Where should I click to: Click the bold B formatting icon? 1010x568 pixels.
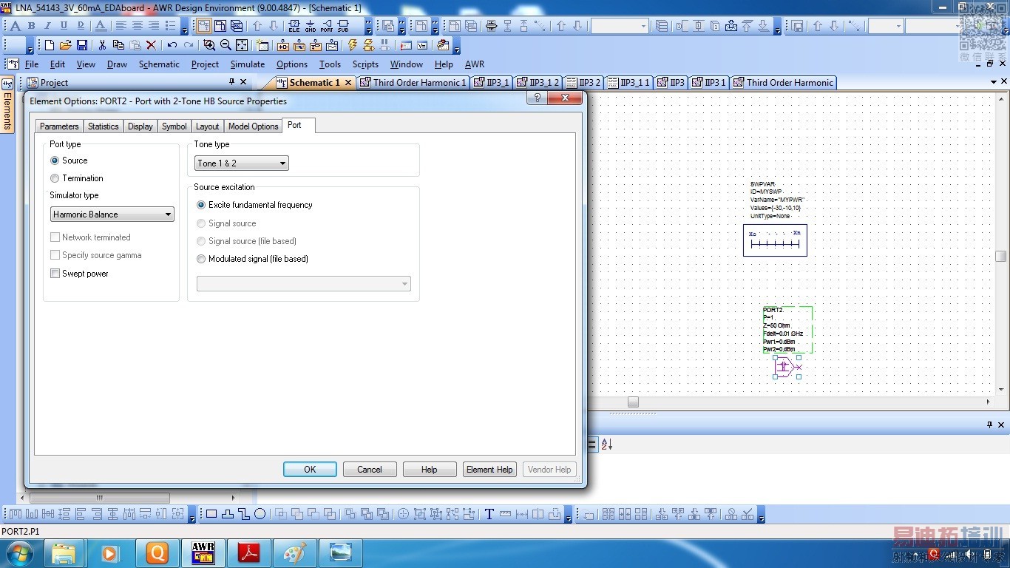tap(31, 26)
